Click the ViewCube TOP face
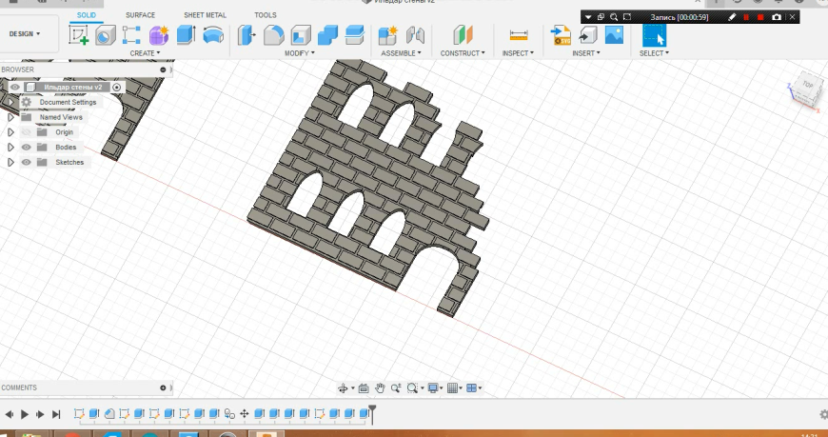The height and width of the screenshot is (437, 828). pyautogui.click(x=807, y=85)
